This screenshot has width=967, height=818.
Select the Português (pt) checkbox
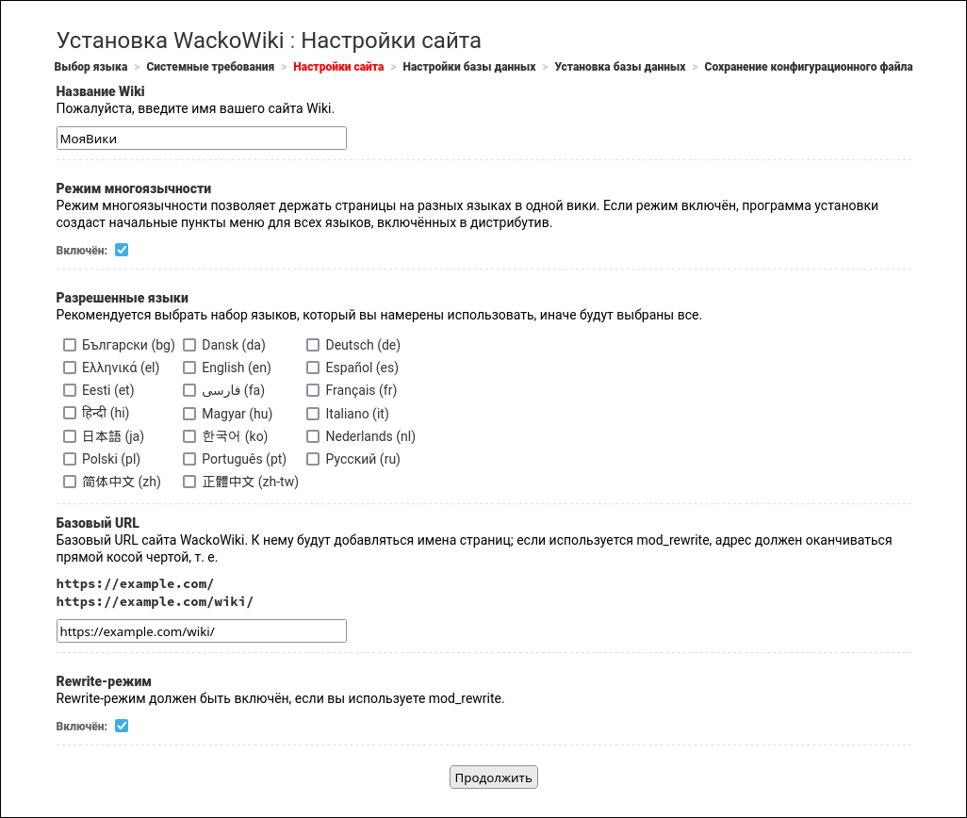pyautogui.click(x=189, y=459)
